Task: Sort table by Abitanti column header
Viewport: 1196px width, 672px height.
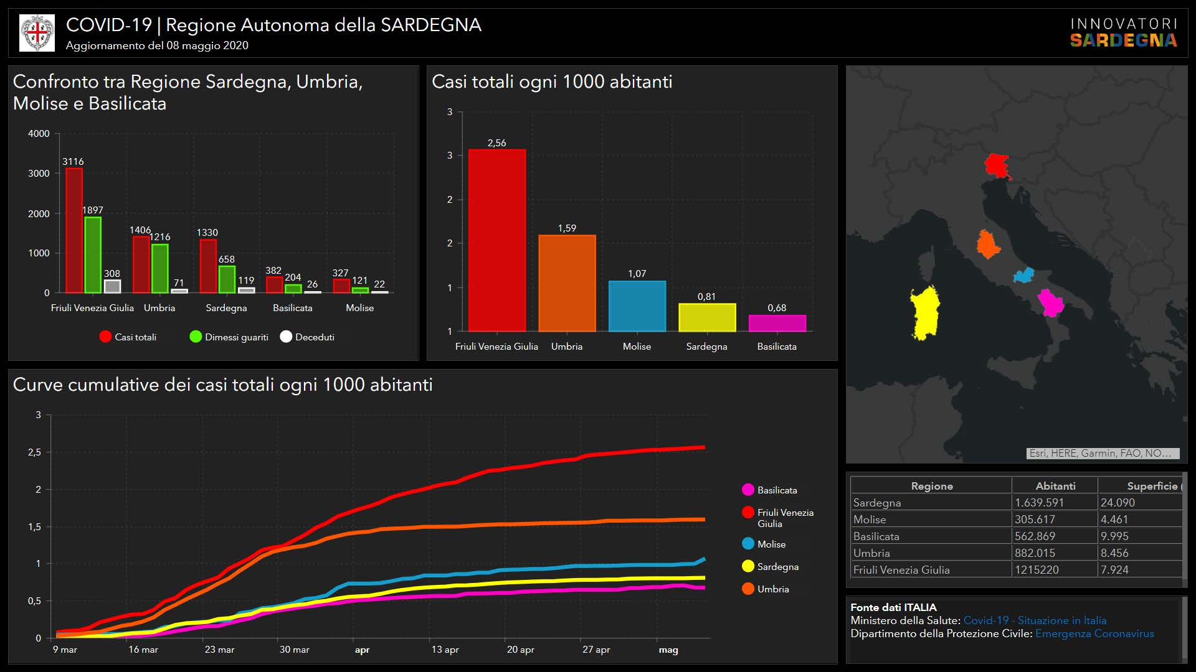Action: (1055, 486)
